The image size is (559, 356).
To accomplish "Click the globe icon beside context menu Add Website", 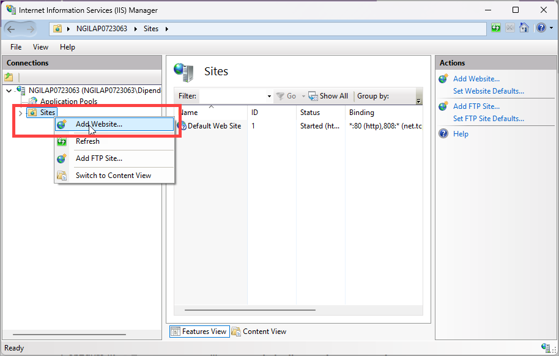I will (62, 124).
